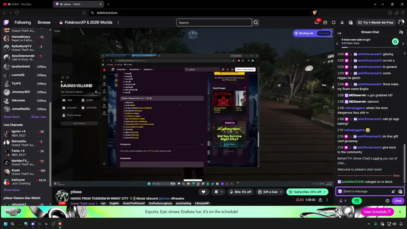This screenshot has height=229, width=407.
Task: Open the Bits 5% off dropdown
Action: pyautogui.click(x=240, y=192)
